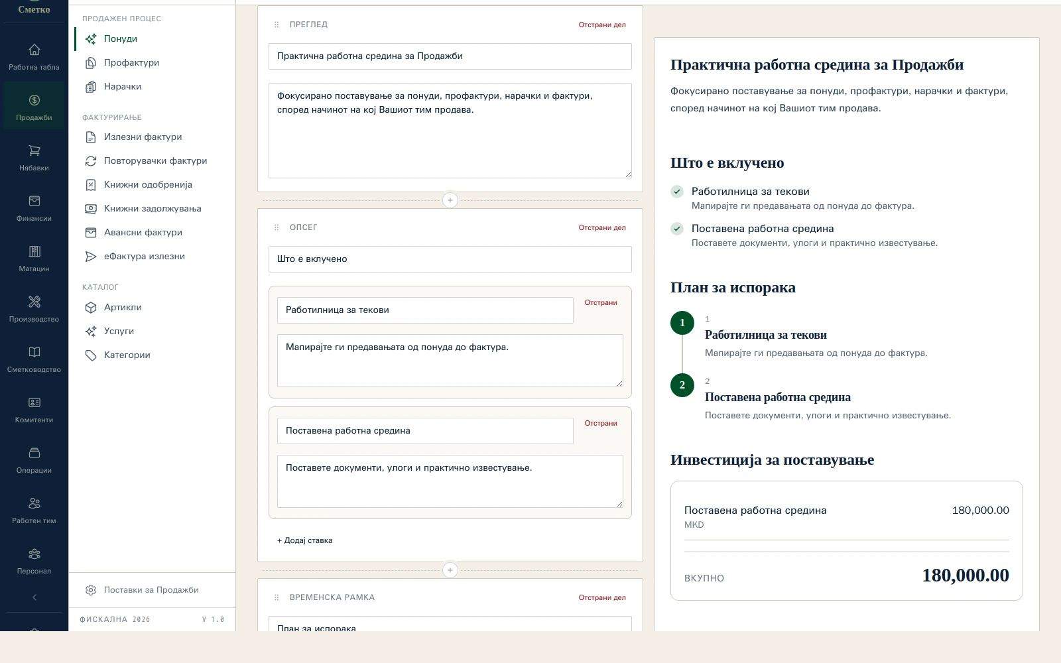
Task: Open Понуди in sales process menu
Action: 152,39
